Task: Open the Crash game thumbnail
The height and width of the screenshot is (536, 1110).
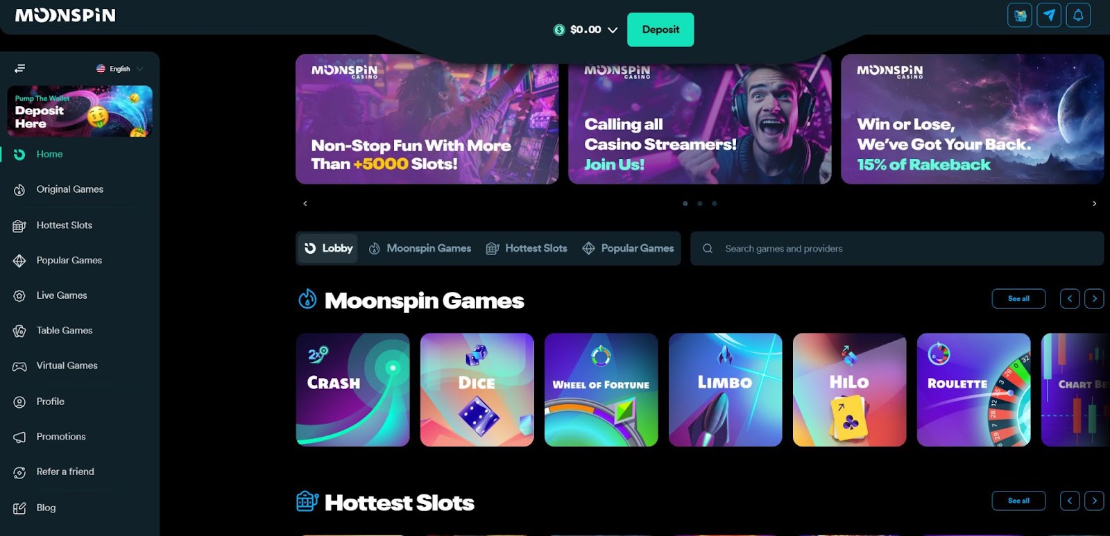Action: (x=353, y=390)
